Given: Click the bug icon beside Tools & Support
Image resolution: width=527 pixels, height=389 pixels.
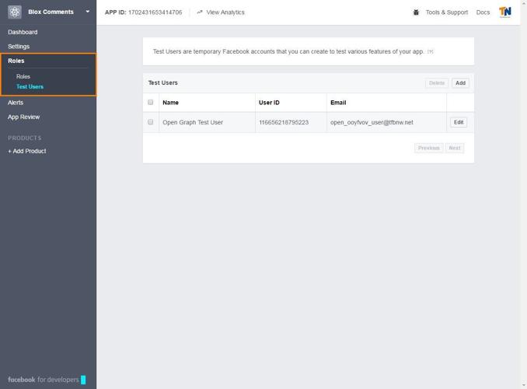Looking at the screenshot, I should [x=417, y=12].
